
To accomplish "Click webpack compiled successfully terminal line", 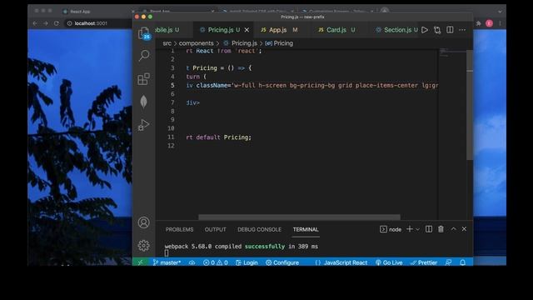I will (x=242, y=247).
